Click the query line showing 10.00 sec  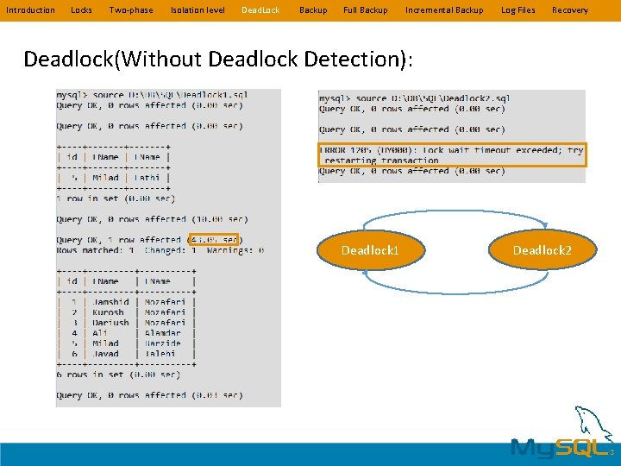(152, 219)
